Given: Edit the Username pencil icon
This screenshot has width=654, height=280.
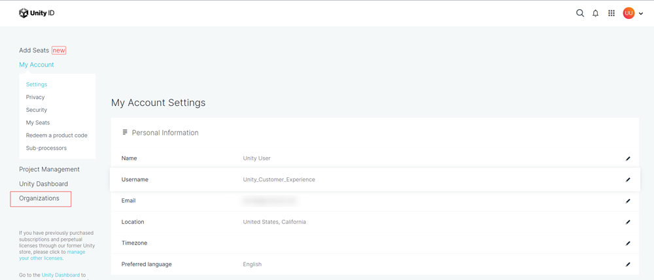Looking at the screenshot, I should click(628, 179).
